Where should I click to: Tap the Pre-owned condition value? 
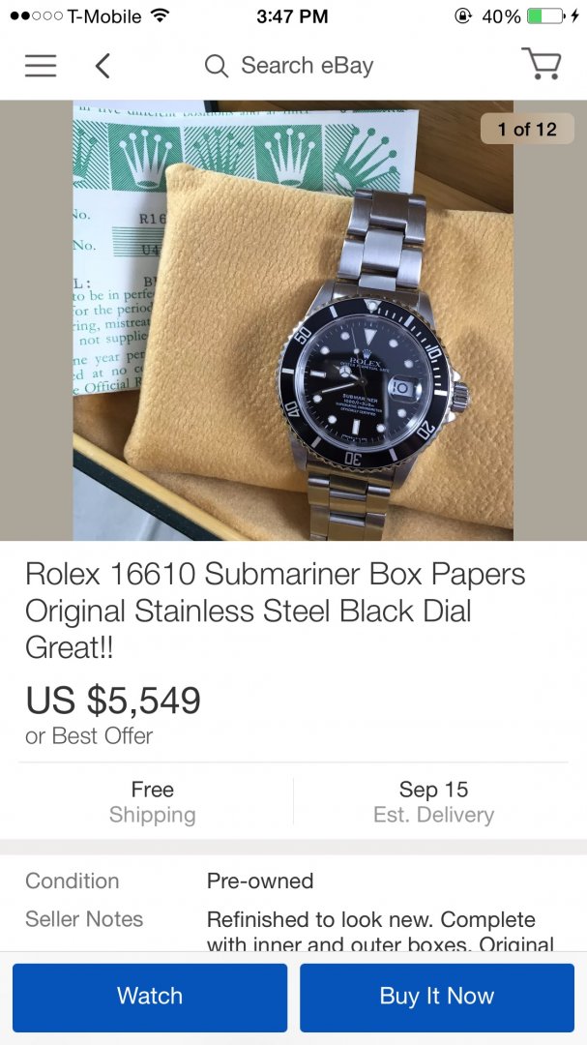(260, 881)
